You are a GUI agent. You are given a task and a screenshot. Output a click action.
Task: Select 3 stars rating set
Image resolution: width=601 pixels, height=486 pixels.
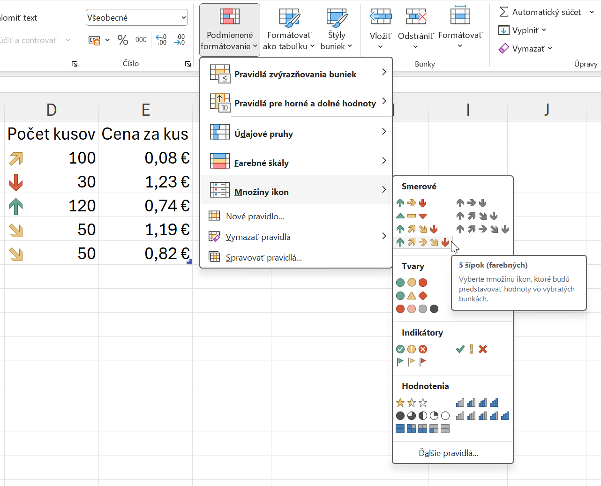(411, 403)
